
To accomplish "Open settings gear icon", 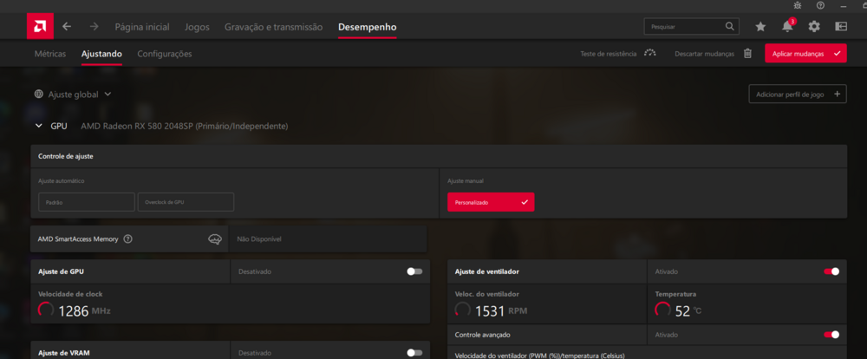I will click(x=814, y=27).
